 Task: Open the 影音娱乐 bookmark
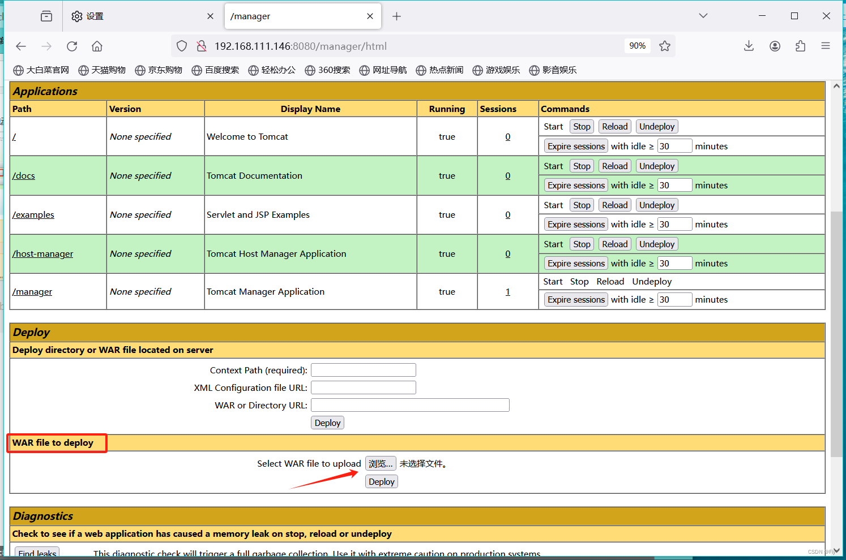[x=553, y=70]
